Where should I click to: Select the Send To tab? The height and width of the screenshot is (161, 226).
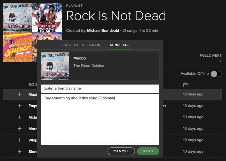[x=119, y=45]
